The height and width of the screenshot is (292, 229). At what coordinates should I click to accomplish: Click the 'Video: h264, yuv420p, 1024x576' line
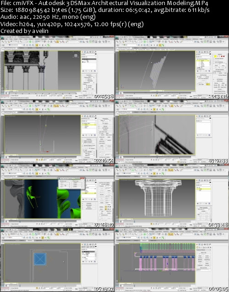(x=72, y=24)
